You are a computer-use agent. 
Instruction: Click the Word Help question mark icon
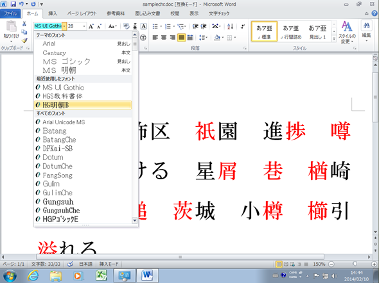pos(375,13)
